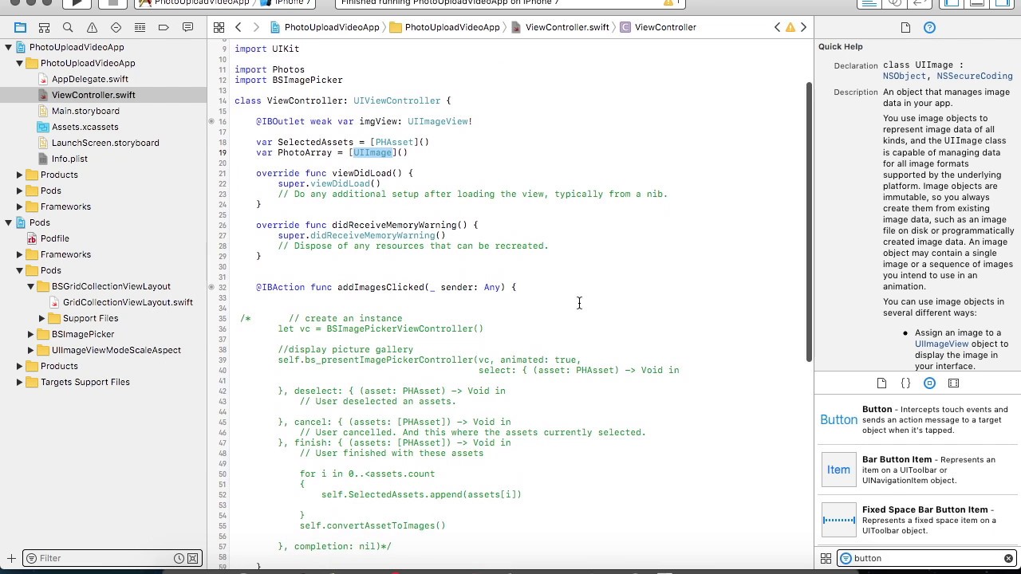Open AppDelegate.swift in the navigator
1021x574 pixels.
[x=89, y=79]
